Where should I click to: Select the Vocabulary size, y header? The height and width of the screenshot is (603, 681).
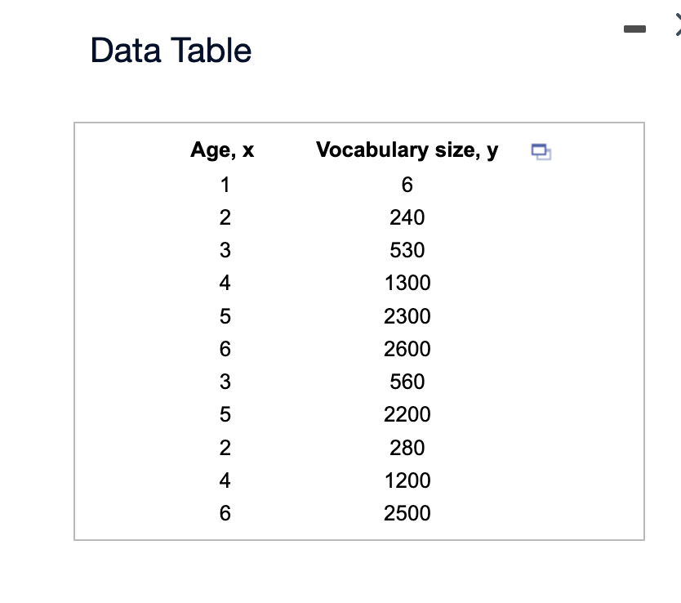point(407,150)
